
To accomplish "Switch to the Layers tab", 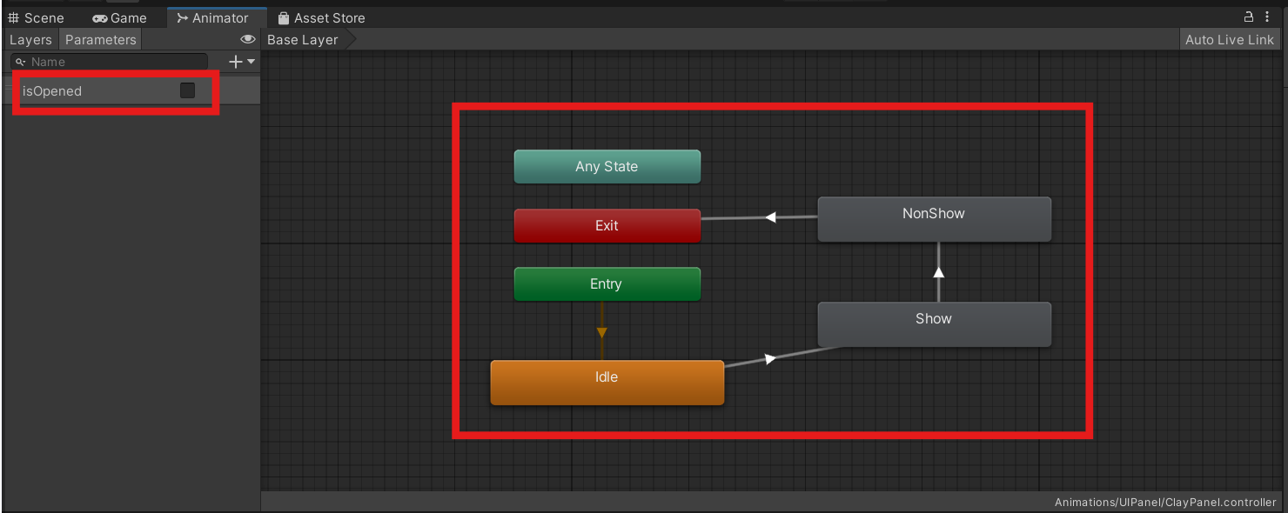I will 30,40.
